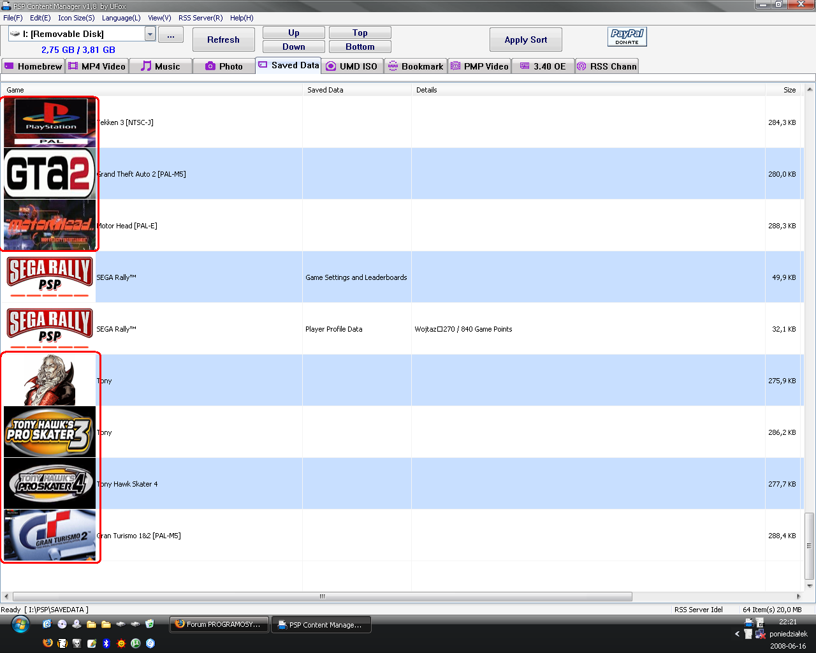Select the Dracula character save thumbnail
816x653 pixels.
click(x=50, y=380)
